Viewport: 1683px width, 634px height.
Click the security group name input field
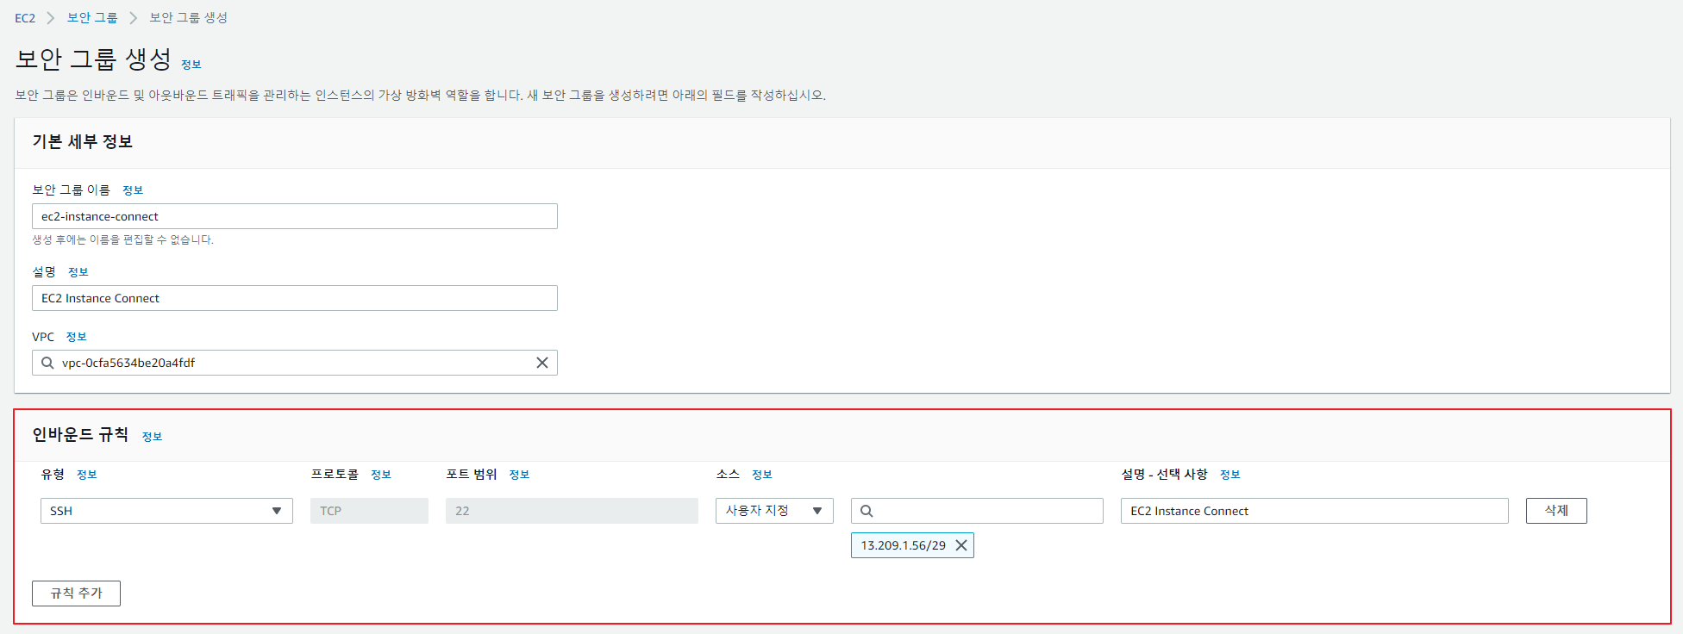click(x=294, y=216)
